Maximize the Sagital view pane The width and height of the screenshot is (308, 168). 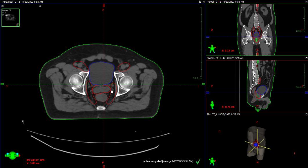point(307,58)
